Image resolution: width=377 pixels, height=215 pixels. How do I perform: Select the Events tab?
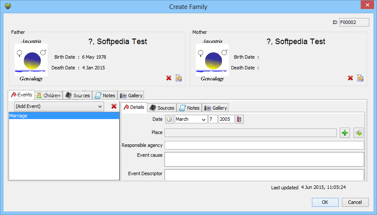pyautogui.click(x=21, y=95)
